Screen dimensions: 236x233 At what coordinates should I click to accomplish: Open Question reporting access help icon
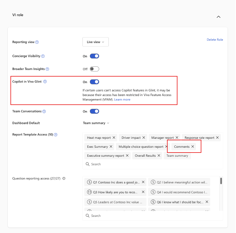[64, 179]
